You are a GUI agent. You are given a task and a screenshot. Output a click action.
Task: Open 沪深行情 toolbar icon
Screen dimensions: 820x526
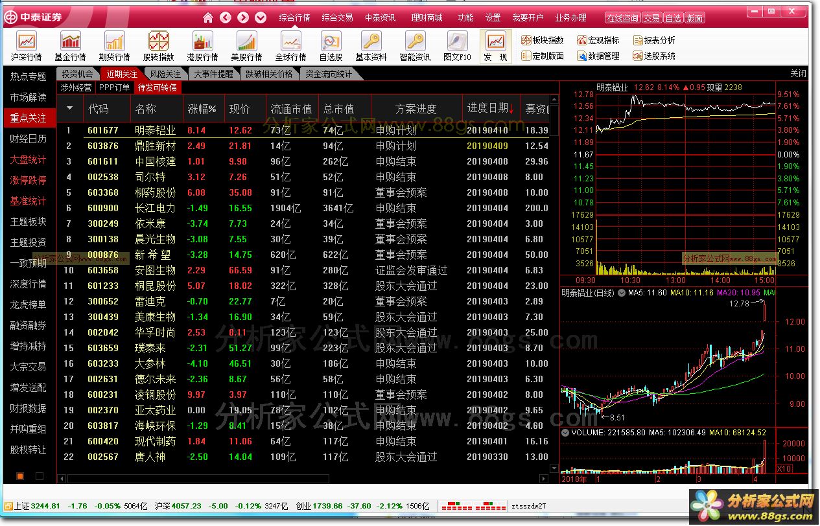(27, 47)
